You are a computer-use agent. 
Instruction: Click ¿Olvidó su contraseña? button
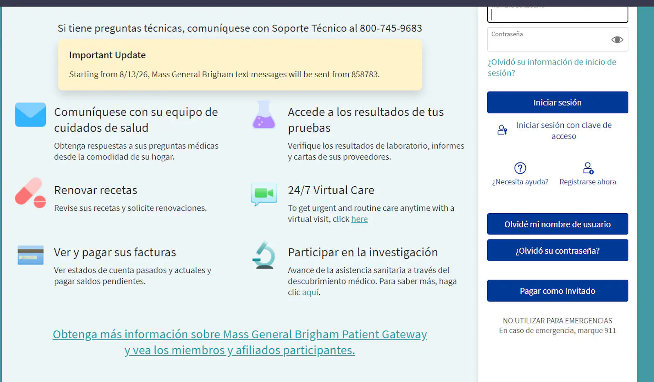[x=558, y=250]
